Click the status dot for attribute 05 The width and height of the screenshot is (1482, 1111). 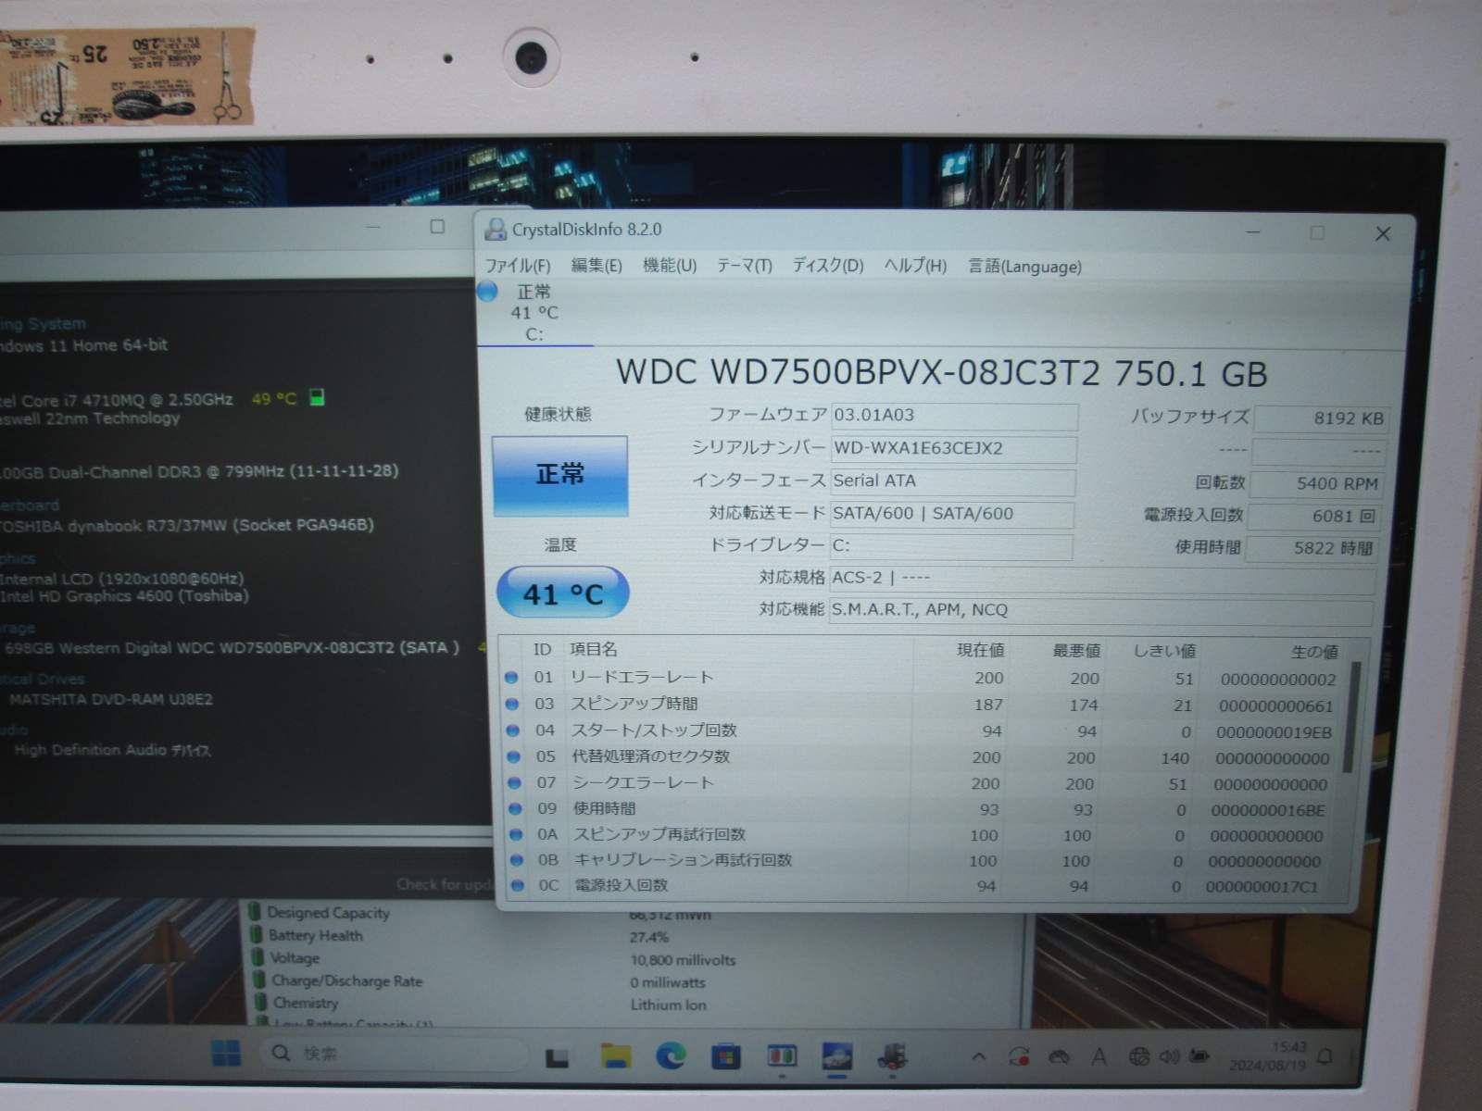pos(514,757)
